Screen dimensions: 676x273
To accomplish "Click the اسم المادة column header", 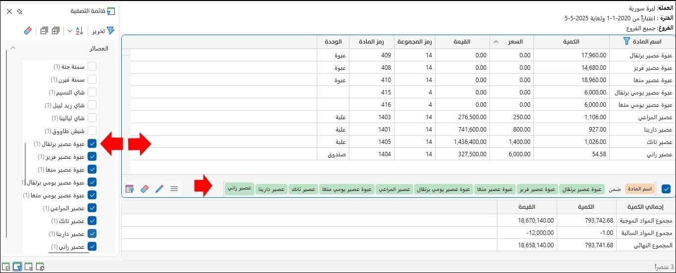I will pyautogui.click(x=641, y=42).
